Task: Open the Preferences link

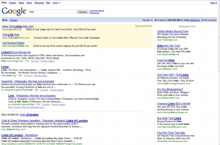Action: point(94,13)
